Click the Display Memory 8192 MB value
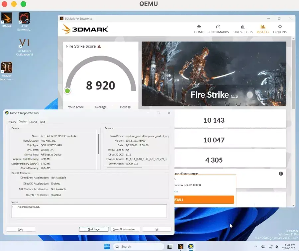This screenshot has width=299, height=251. pos(46,164)
